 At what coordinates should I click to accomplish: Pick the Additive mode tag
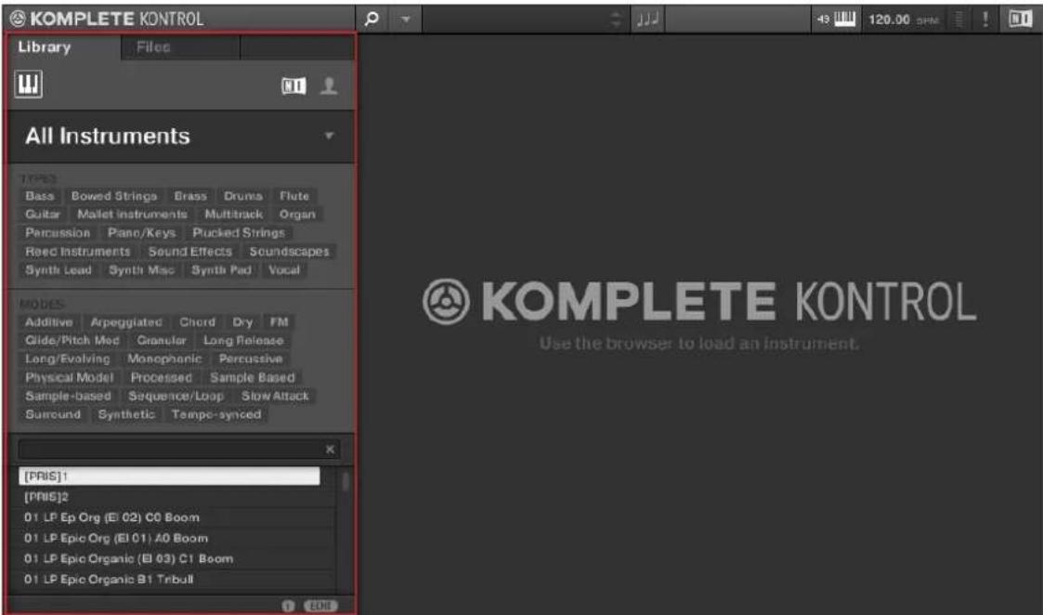click(49, 322)
